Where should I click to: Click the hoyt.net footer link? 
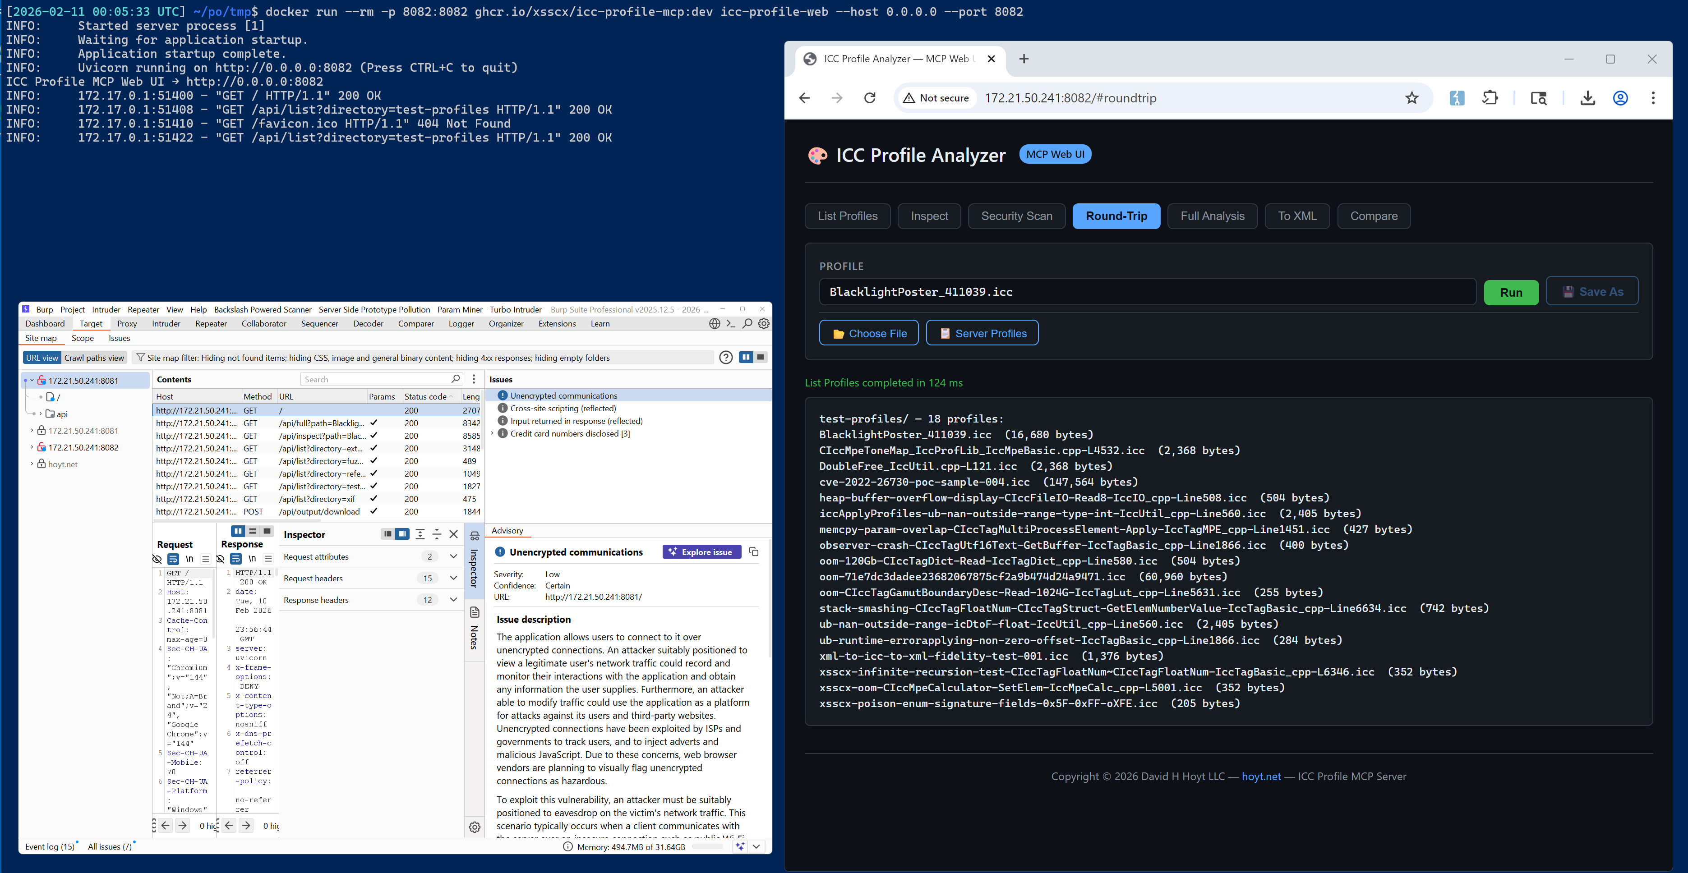click(1261, 777)
